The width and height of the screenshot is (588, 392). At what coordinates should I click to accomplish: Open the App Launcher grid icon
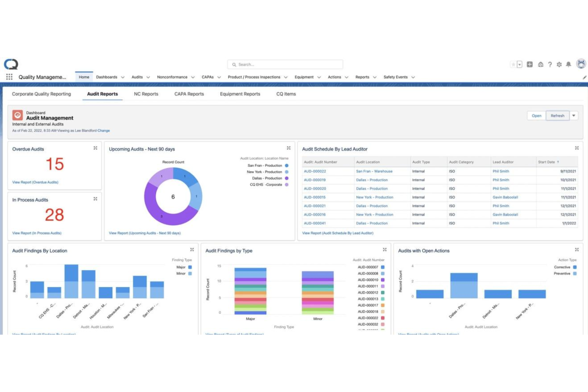pyautogui.click(x=9, y=77)
